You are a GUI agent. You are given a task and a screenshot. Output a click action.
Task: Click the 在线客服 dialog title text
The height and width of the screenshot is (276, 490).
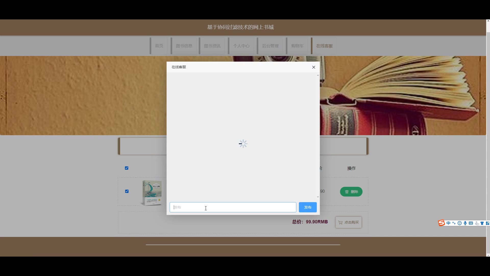coord(179,67)
